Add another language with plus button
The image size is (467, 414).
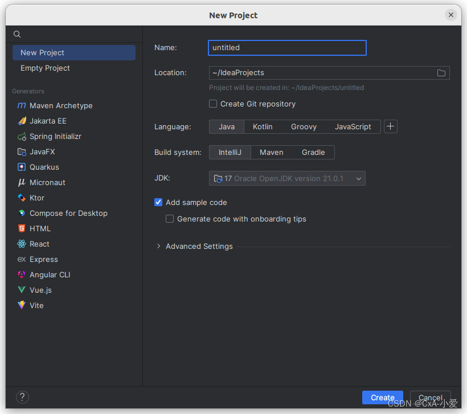click(x=391, y=126)
